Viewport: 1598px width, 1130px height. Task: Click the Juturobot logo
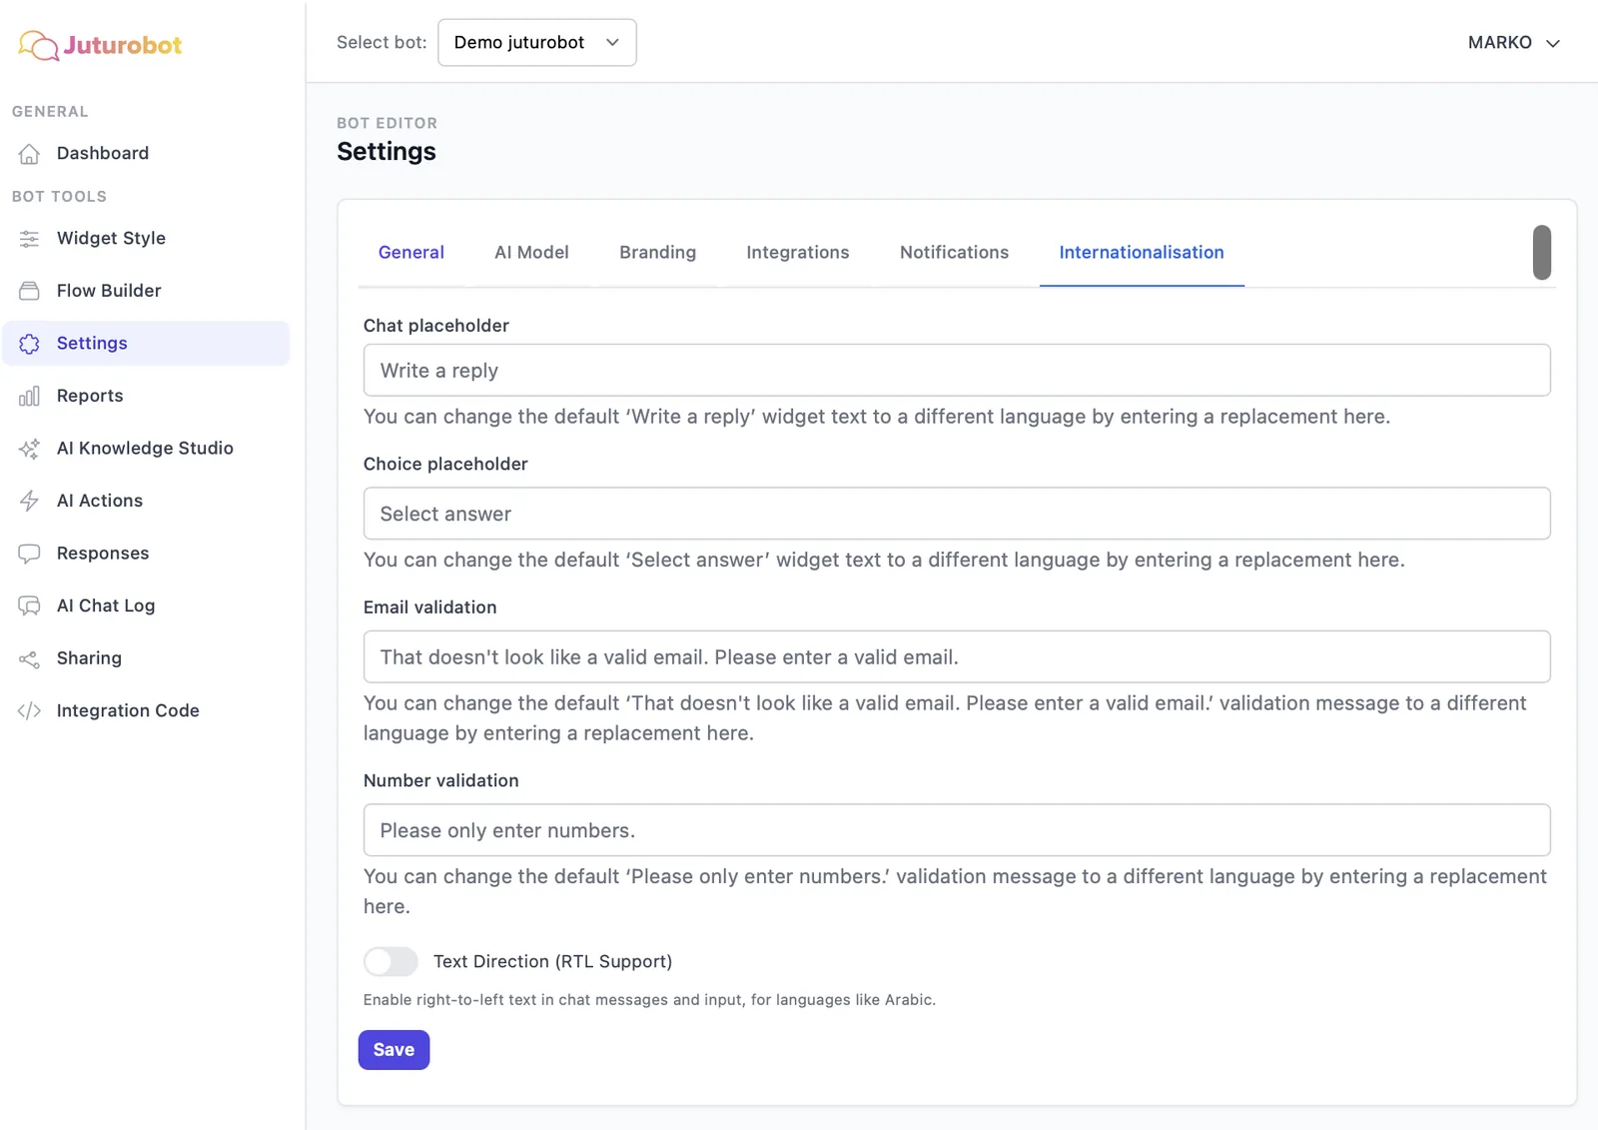click(x=100, y=45)
